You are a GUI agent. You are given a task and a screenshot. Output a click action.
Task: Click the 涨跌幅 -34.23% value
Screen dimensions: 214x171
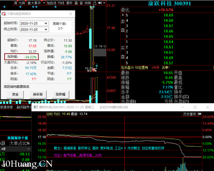point(30,57)
